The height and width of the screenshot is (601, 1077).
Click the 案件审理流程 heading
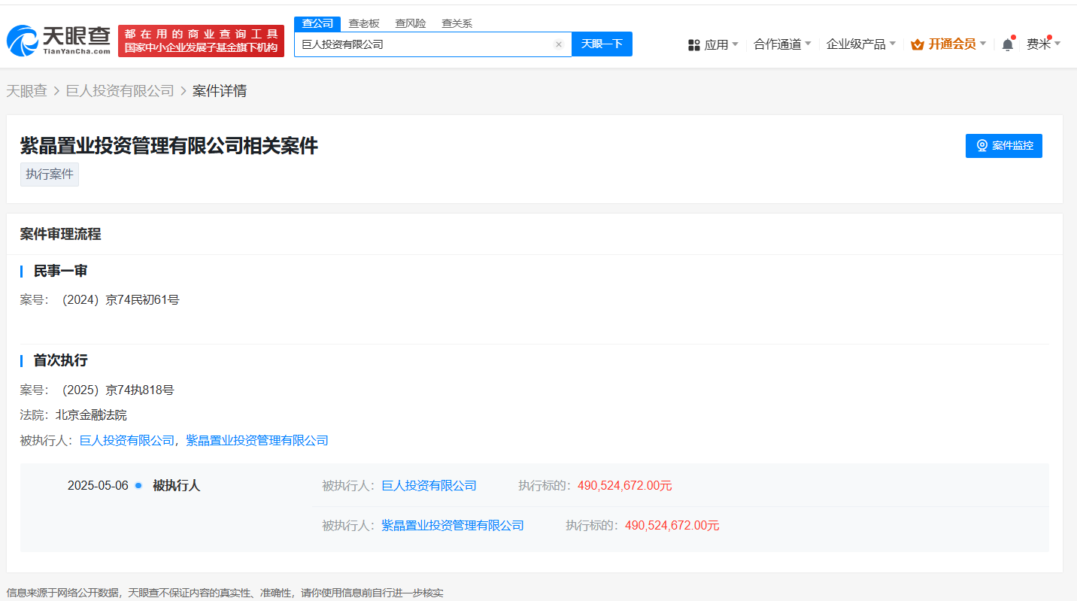click(60, 234)
